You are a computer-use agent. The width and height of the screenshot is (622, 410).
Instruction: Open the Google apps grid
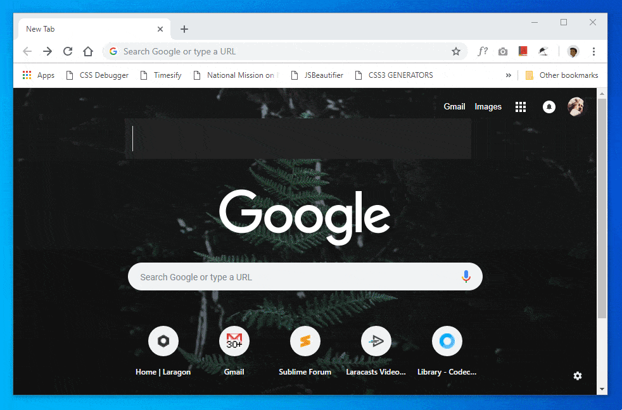click(521, 107)
